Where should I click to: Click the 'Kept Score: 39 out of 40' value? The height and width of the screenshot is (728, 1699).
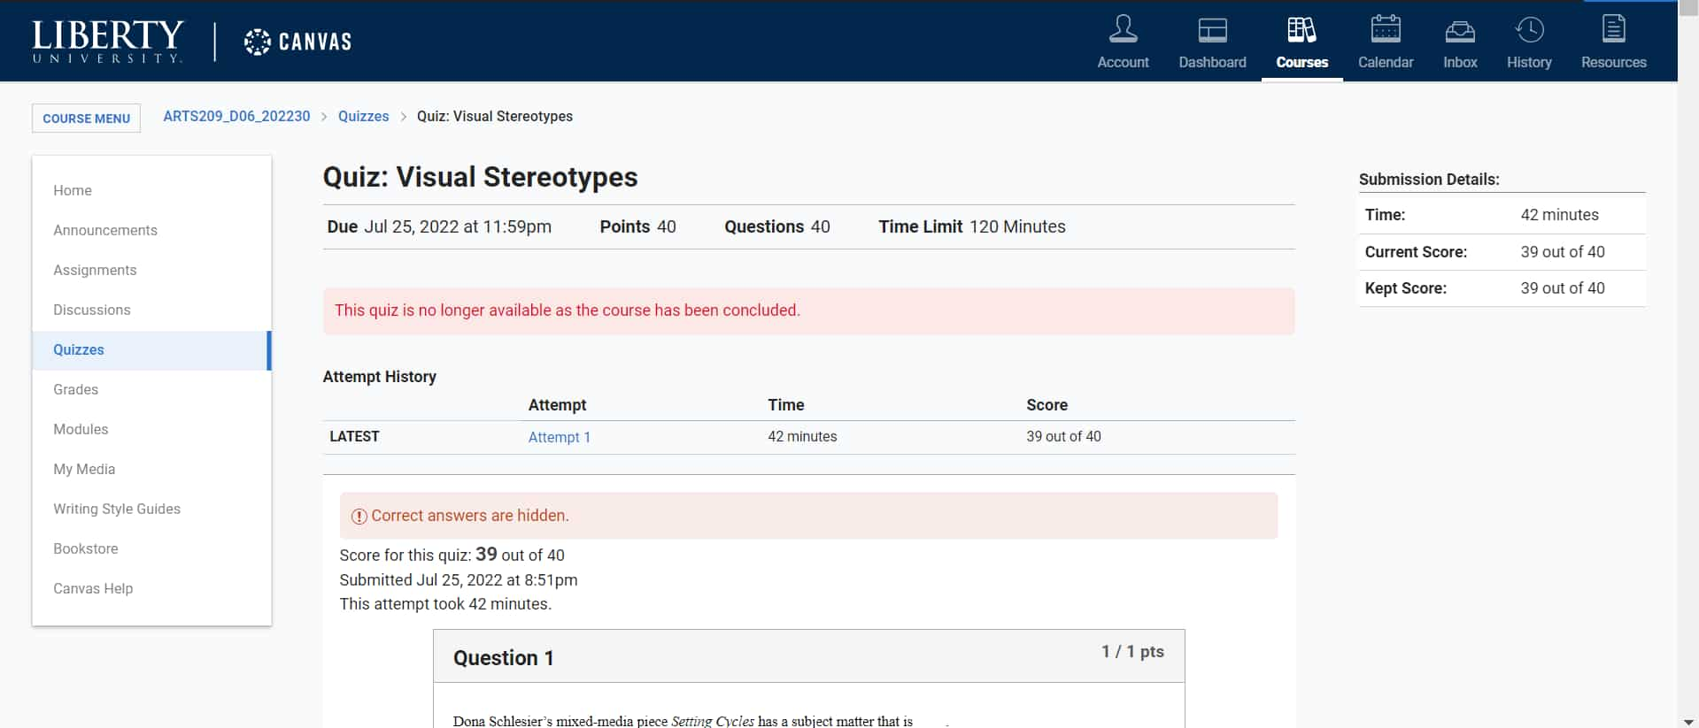pyautogui.click(x=1563, y=288)
